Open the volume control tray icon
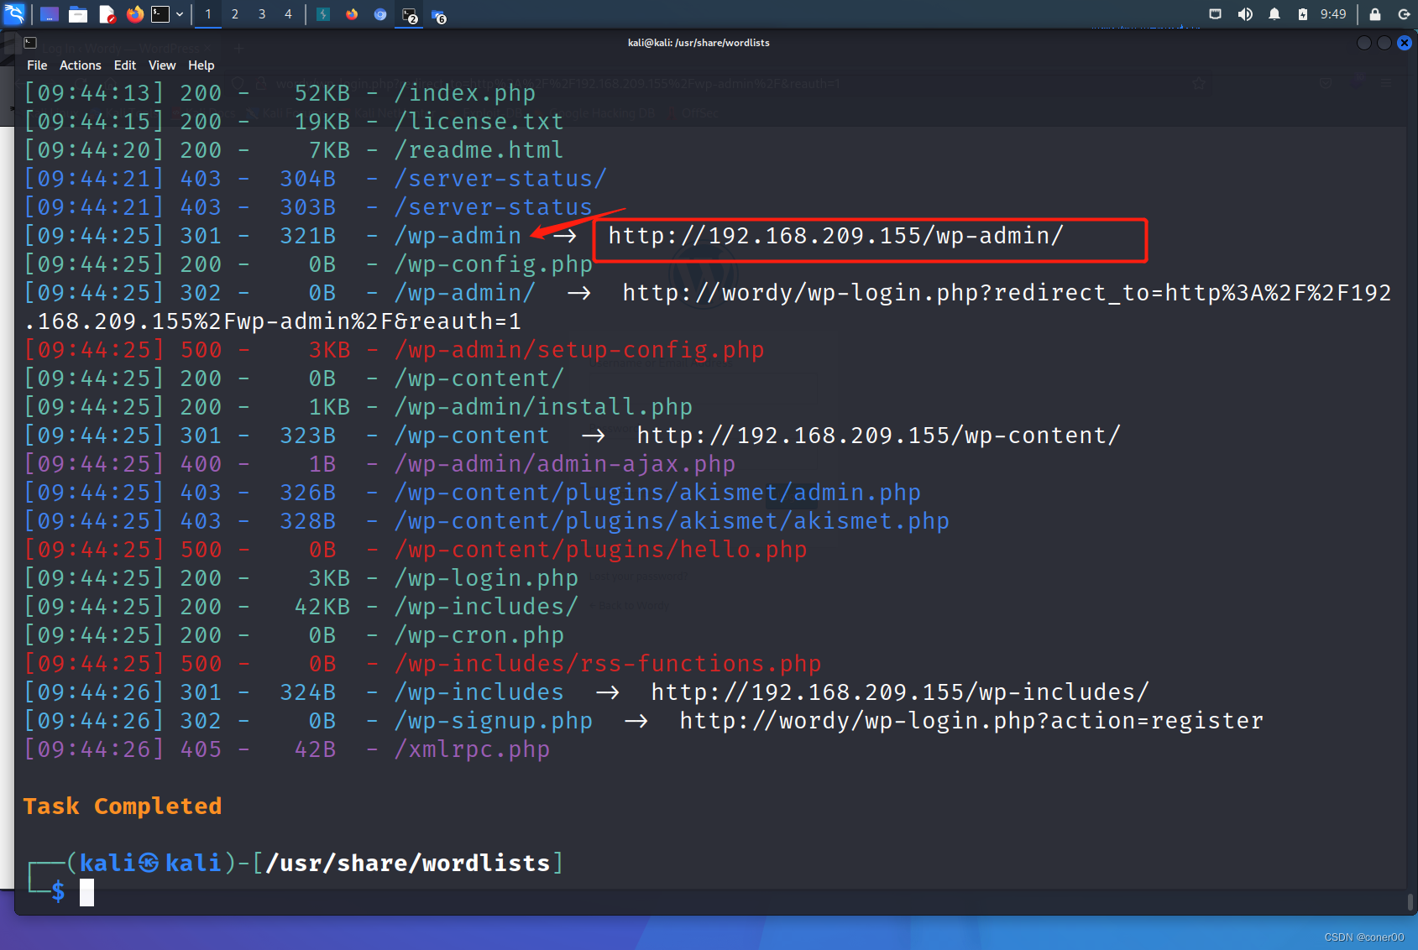This screenshot has height=950, width=1418. pyautogui.click(x=1245, y=14)
